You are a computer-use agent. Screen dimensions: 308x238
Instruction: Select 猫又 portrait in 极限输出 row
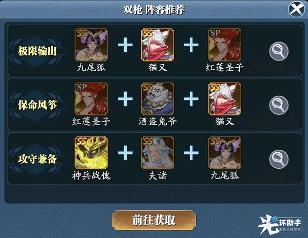[158, 45]
